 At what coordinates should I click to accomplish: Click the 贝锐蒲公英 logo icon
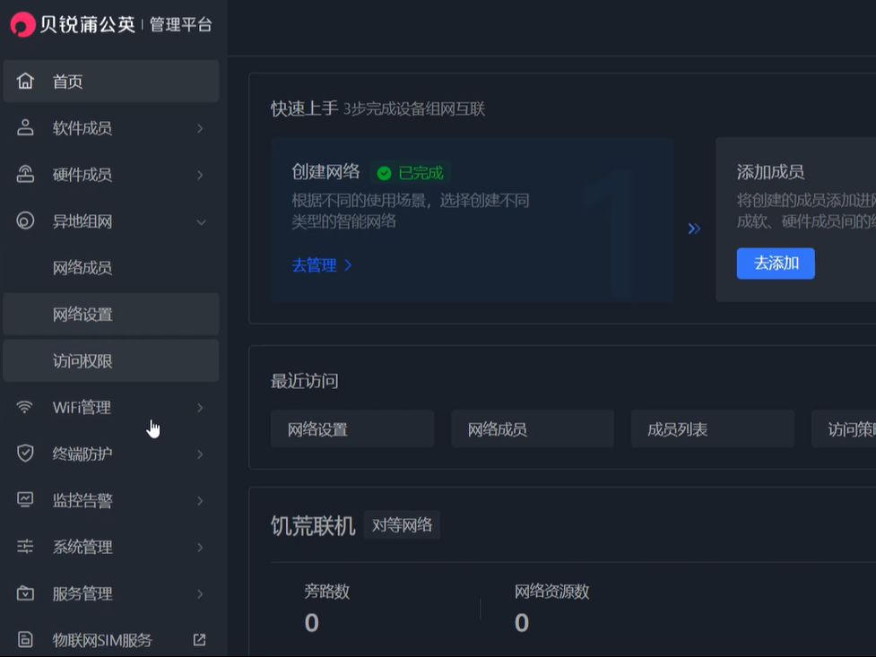[23, 24]
